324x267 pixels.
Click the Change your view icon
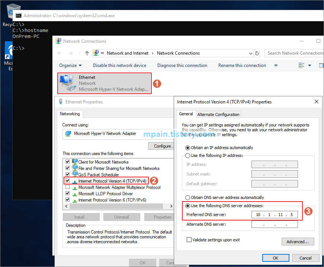click(301, 65)
